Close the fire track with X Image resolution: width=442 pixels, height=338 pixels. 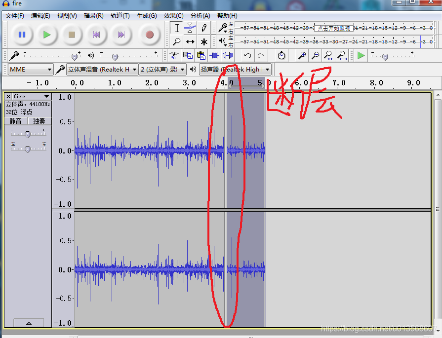point(8,96)
